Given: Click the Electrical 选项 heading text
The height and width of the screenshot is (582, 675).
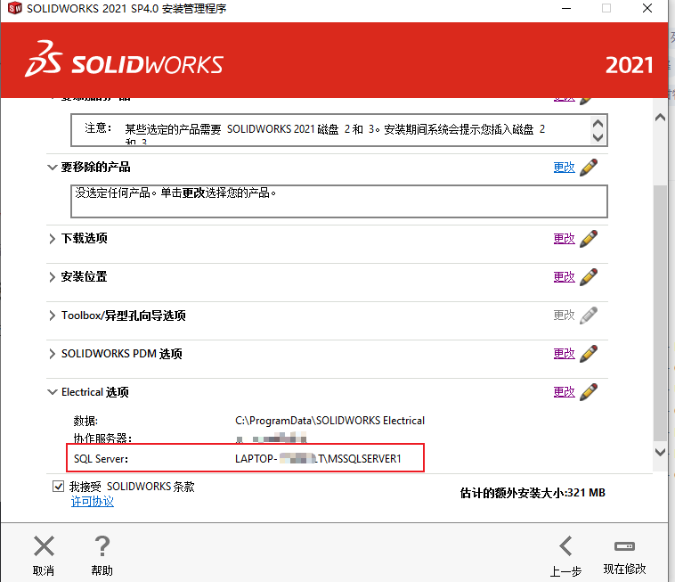Looking at the screenshot, I should click(x=94, y=392).
